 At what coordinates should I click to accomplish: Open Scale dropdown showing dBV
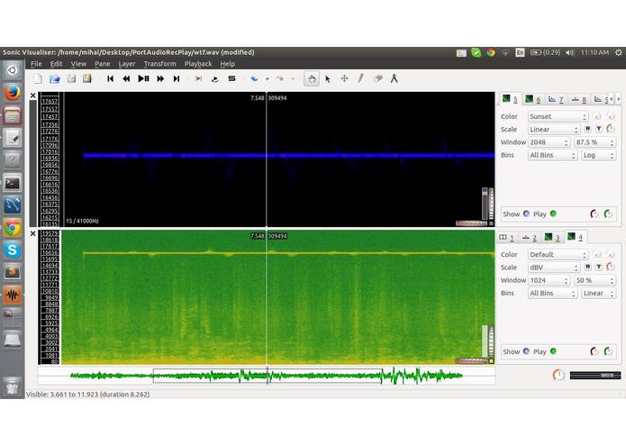coord(554,268)
